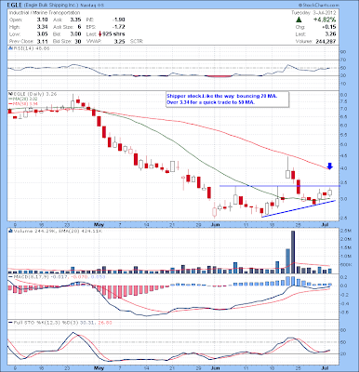Click the red MA(50) legend entry
359x372 pixels.
23,103
